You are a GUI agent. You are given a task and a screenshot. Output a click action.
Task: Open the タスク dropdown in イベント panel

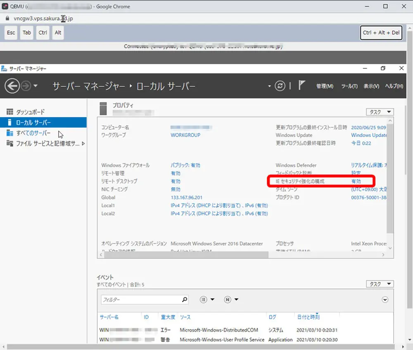point(380,284)
